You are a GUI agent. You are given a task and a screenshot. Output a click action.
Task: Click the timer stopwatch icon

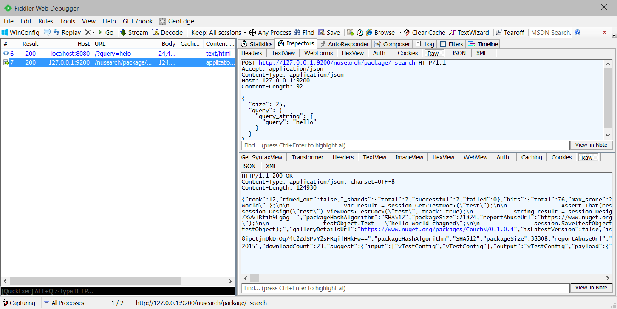(360, 32)
